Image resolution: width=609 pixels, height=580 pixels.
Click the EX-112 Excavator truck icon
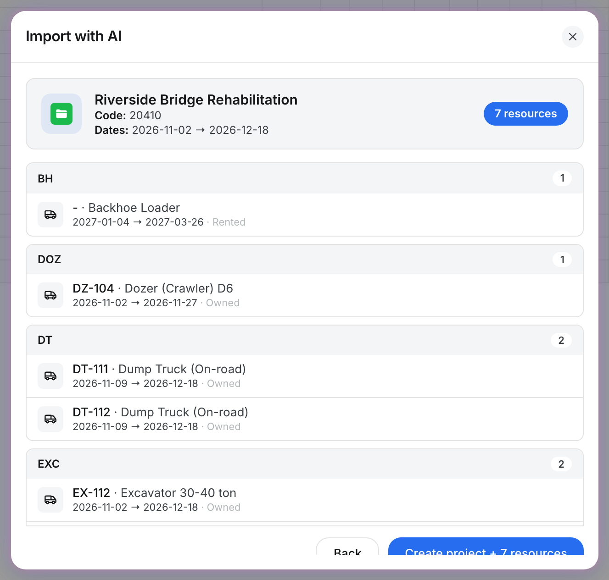pyautogui.click(x=50, y=500)
